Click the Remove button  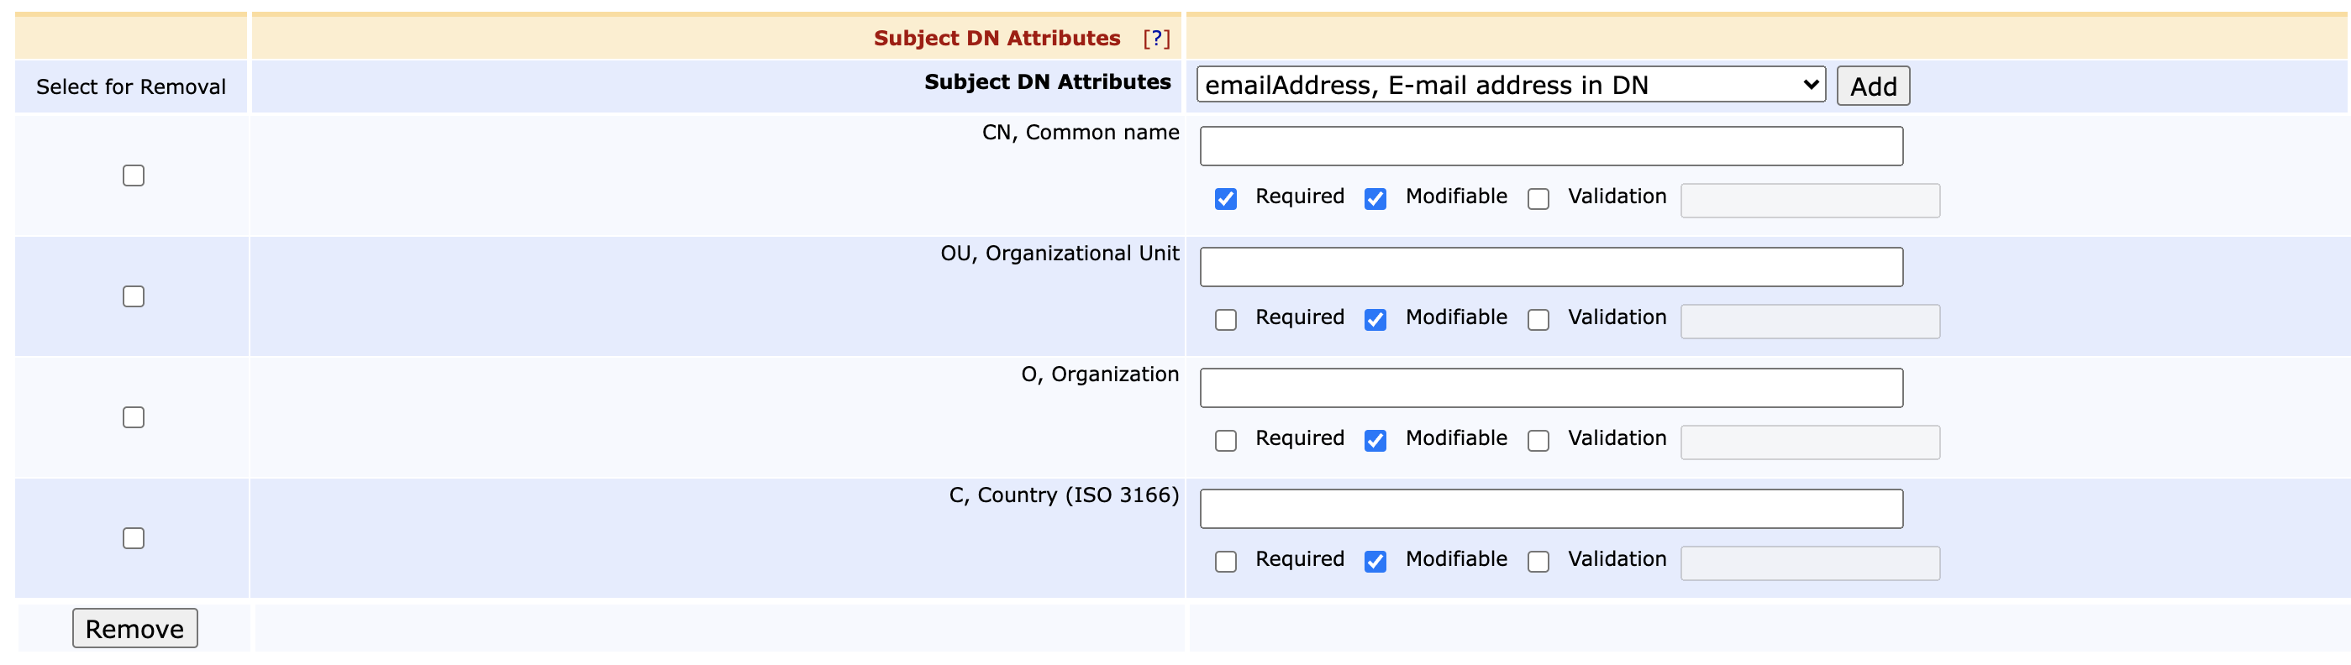pos(135,629)
